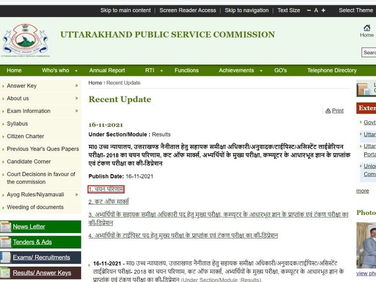Open the Home item in green navigation bar
The height and width of the screenshot is (282, 376).
14,70
